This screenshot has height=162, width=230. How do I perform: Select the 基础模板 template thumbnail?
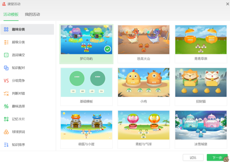click(86, 82)
